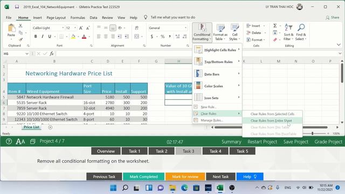345x194 pixels.
Task: Click the Merge & Center icon
Action: click(x=136, y=37)
